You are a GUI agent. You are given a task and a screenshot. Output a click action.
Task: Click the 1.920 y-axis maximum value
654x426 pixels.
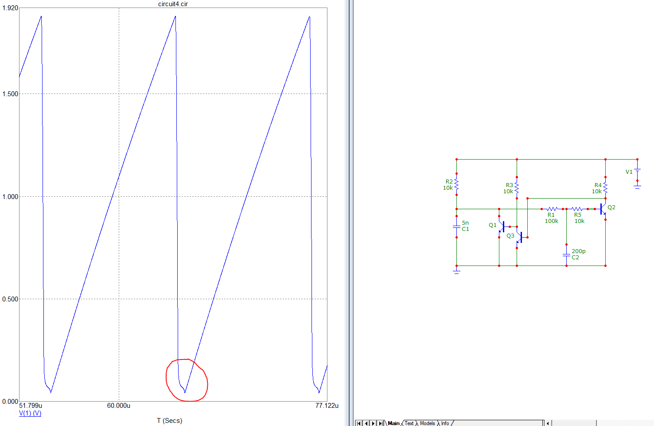tap(10, 8)
